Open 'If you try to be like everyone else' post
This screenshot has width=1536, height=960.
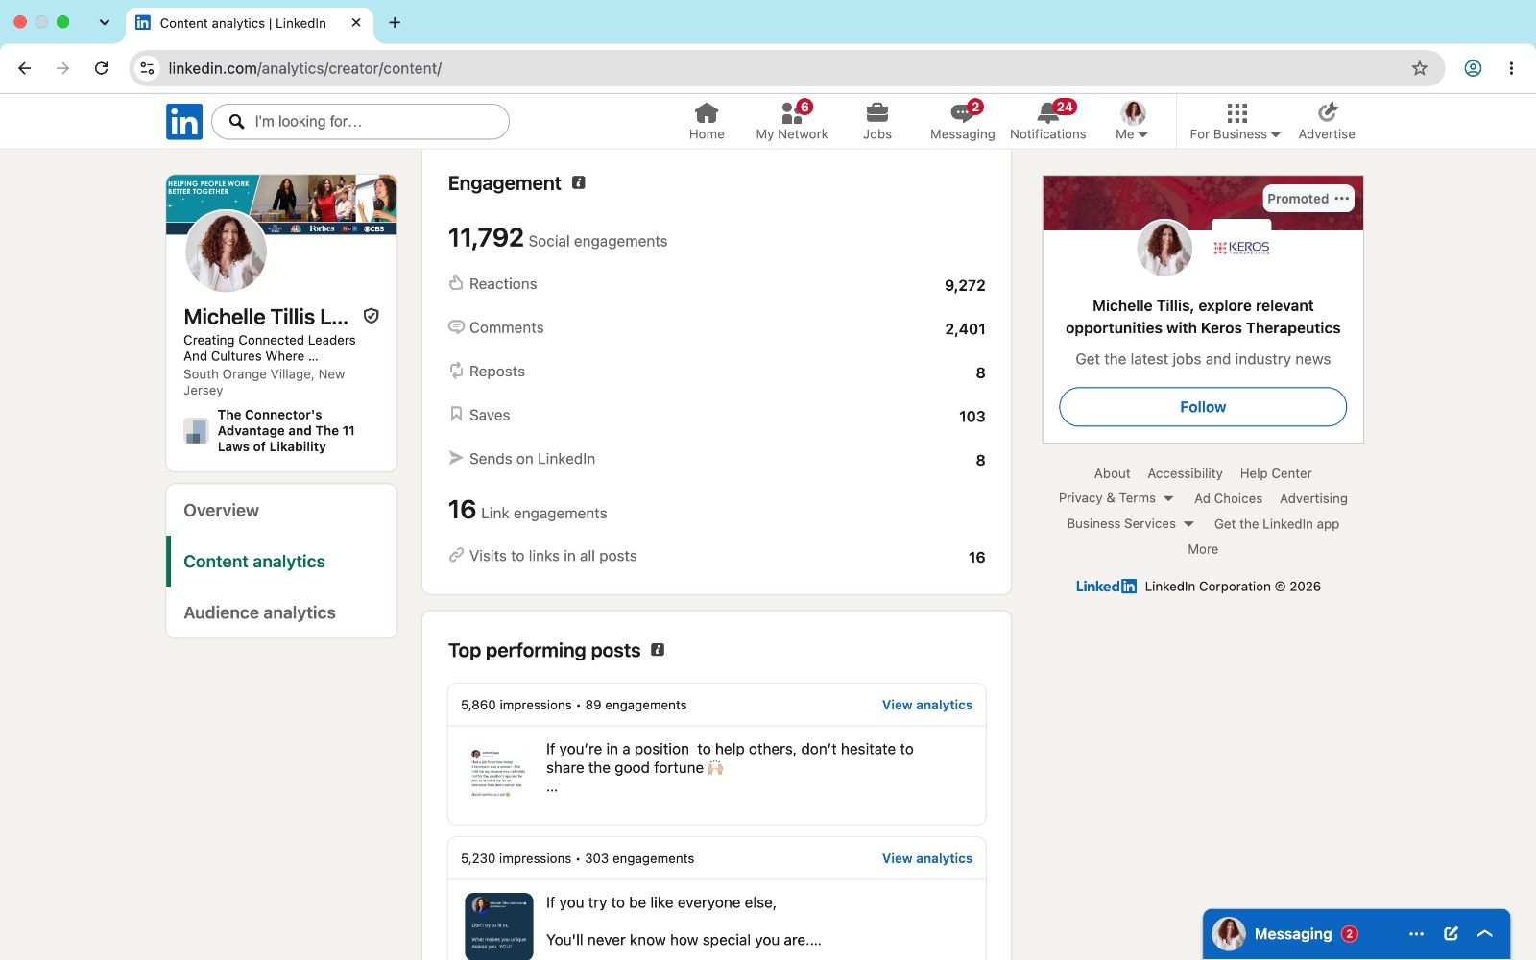(684, 922)
